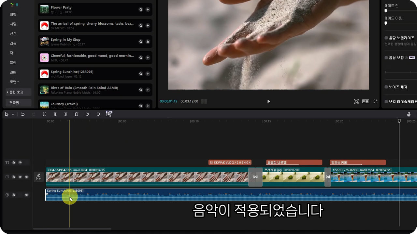Star the SK MUSIC spring track
417x234 pixels.
pyautogui.click(x=141, y=25)
